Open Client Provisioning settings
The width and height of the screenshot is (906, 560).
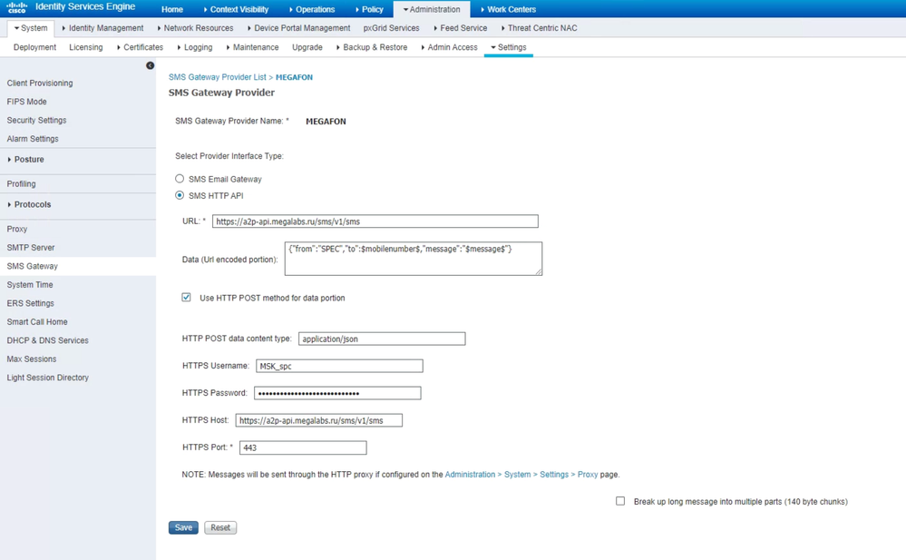pos(40,84)
